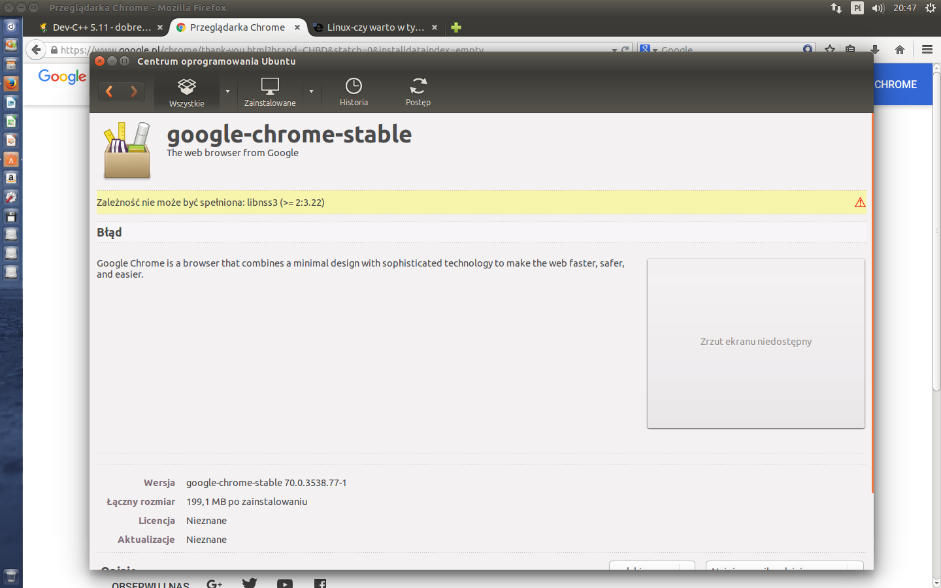
Task: Open the Historia view
Action: [x=354, y=92]
